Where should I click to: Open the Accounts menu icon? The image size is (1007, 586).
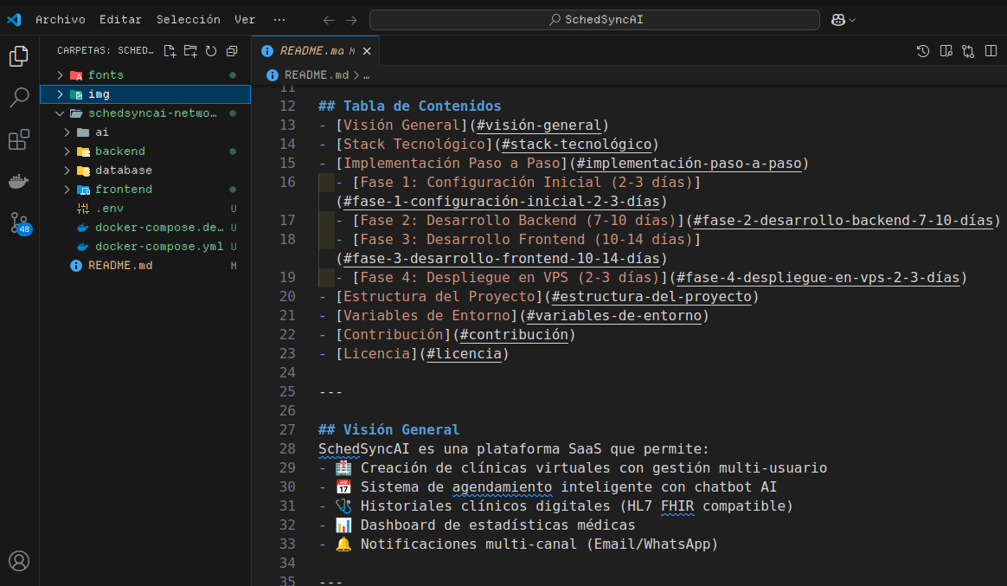[19, 561]
